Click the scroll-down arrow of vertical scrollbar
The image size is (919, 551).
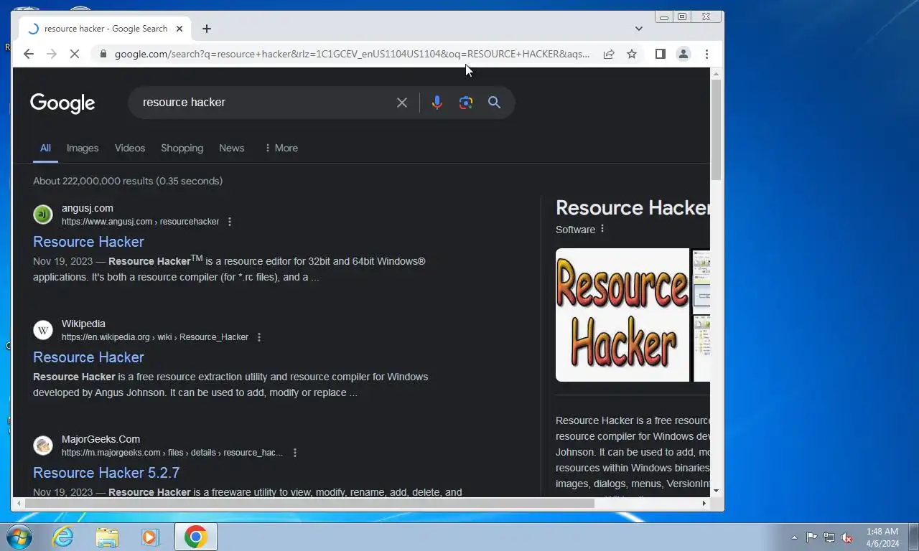pyautogui.click(x=716, y=491)
